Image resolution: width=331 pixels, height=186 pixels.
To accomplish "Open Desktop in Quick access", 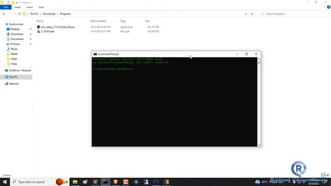I will 15,29.
